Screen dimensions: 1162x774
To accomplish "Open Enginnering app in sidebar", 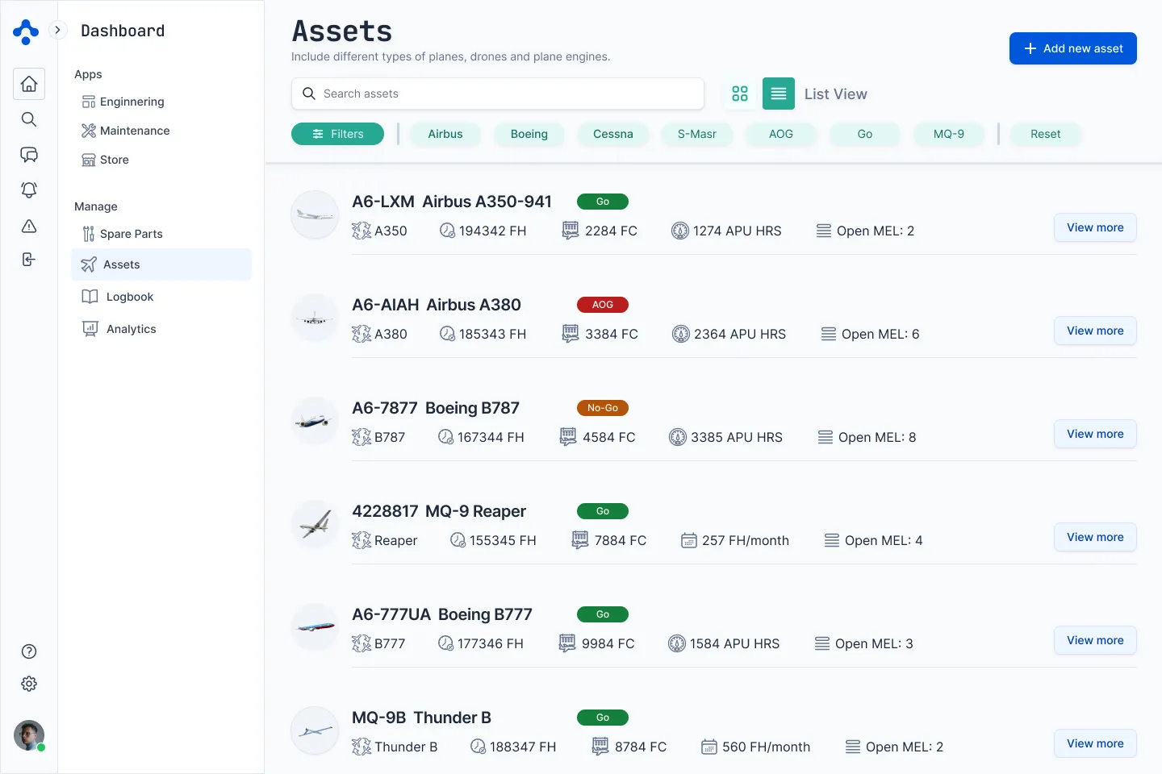I will (x=123, y=102).
